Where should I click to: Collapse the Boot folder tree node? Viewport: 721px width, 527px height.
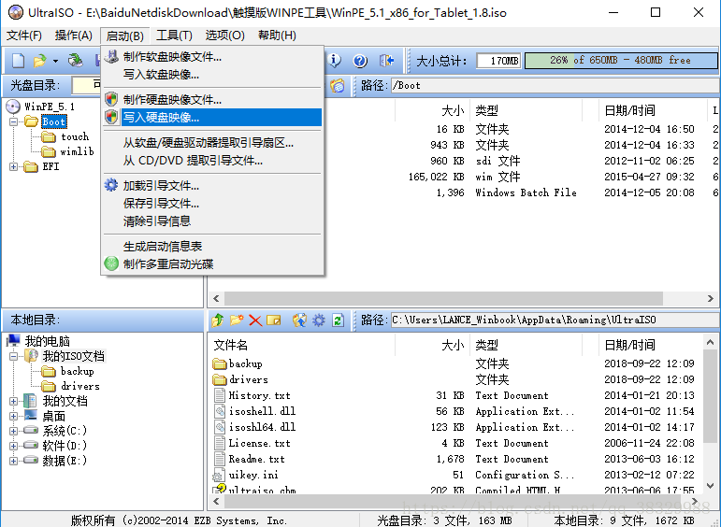pos(13,121)
